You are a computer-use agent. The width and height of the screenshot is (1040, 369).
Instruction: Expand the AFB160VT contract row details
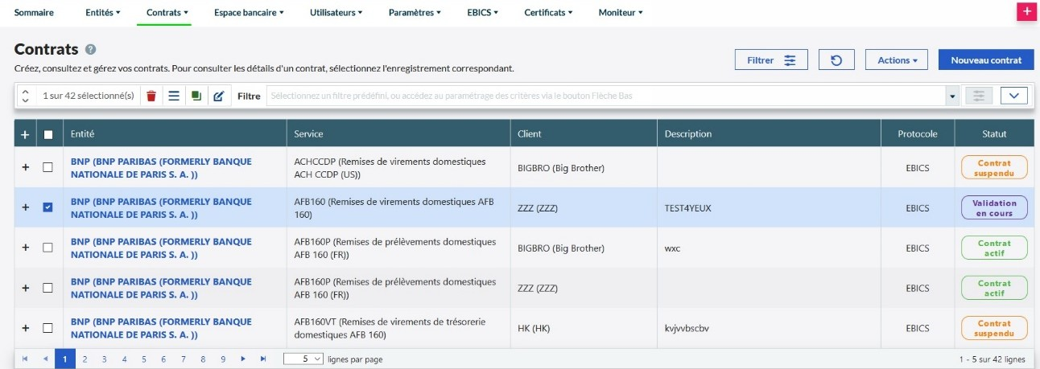tap(25, 328)
